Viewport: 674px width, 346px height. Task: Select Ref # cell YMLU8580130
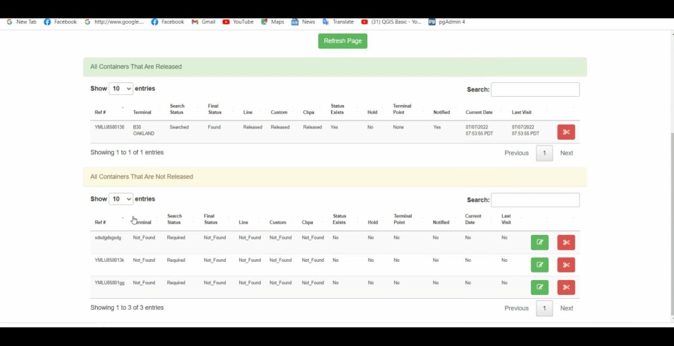click(109, 127)
